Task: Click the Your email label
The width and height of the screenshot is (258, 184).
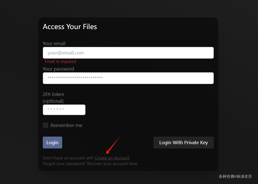Action: point(54,43)
